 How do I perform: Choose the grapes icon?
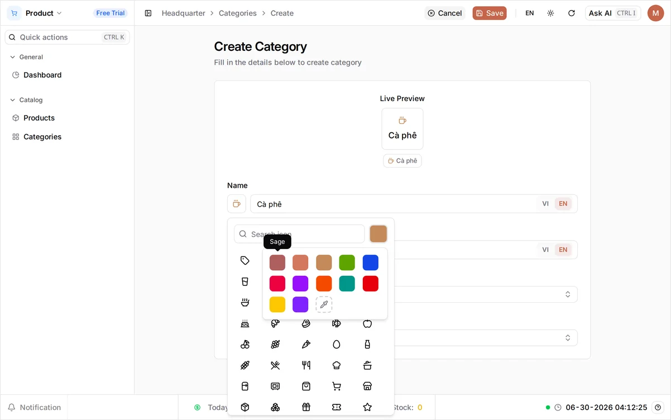(x=275, y=345)
